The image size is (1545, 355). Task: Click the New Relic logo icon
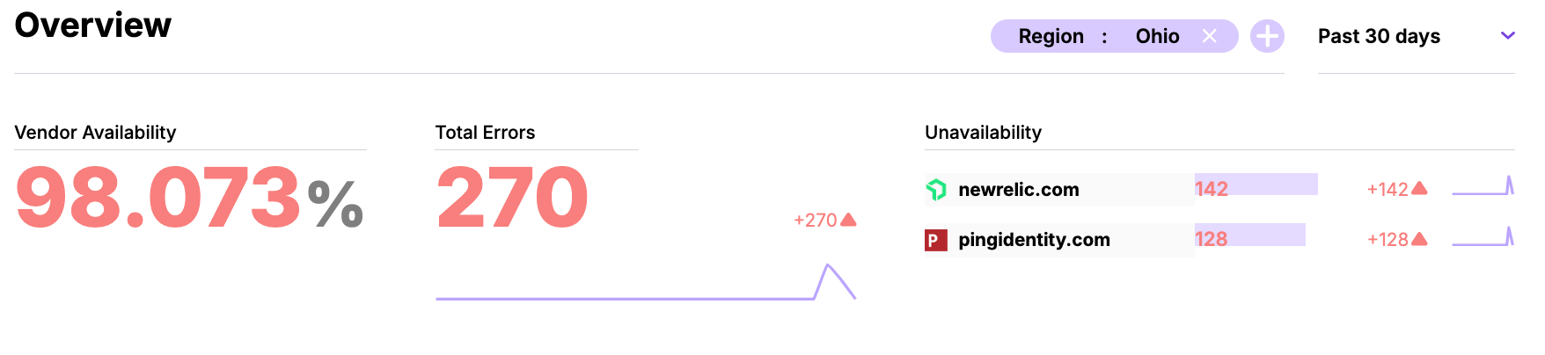[x=936, y=189]
